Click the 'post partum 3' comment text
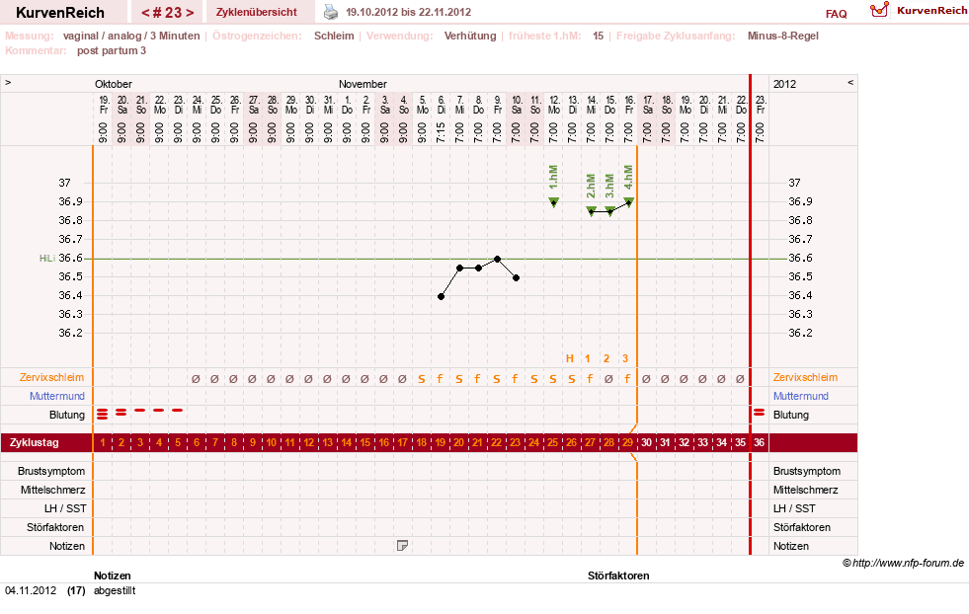This screenshot has height=614, width=969. [x=112, y=50]
